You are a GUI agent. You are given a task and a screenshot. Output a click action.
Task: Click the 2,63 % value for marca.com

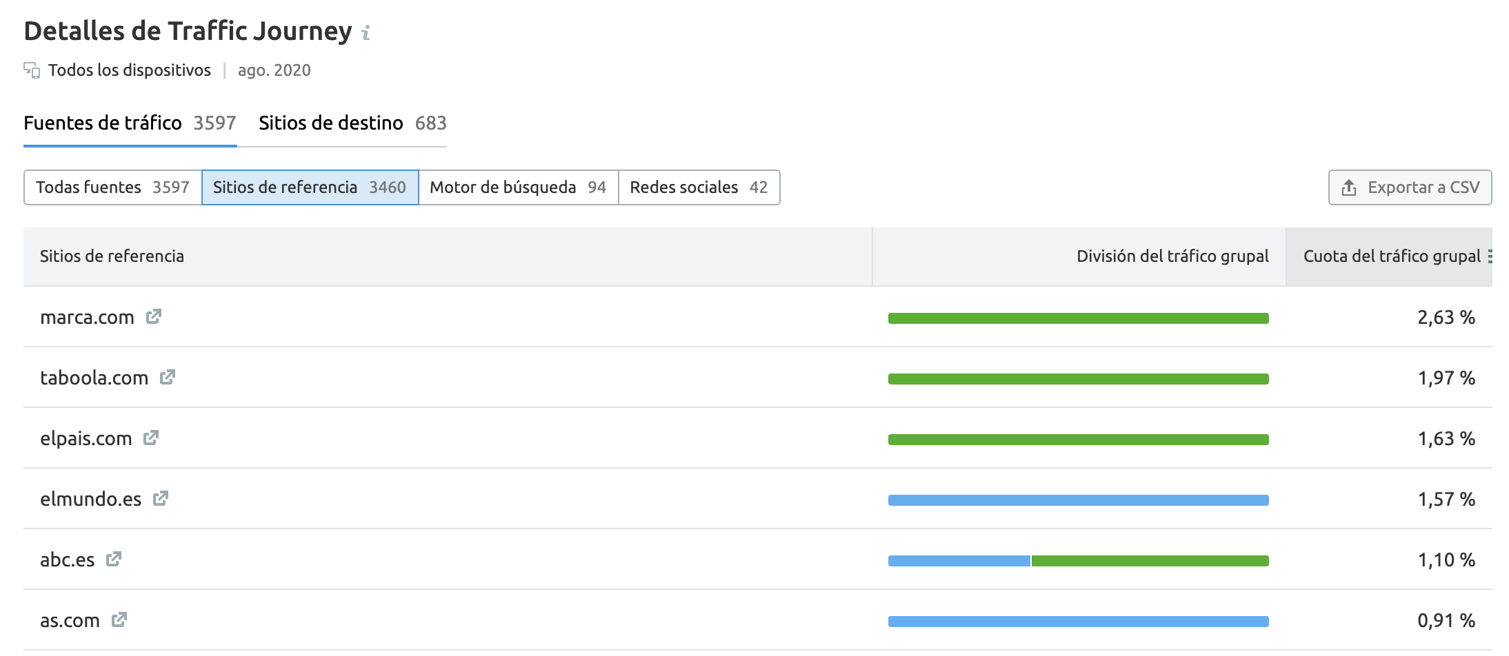[x=1446, y=318]
